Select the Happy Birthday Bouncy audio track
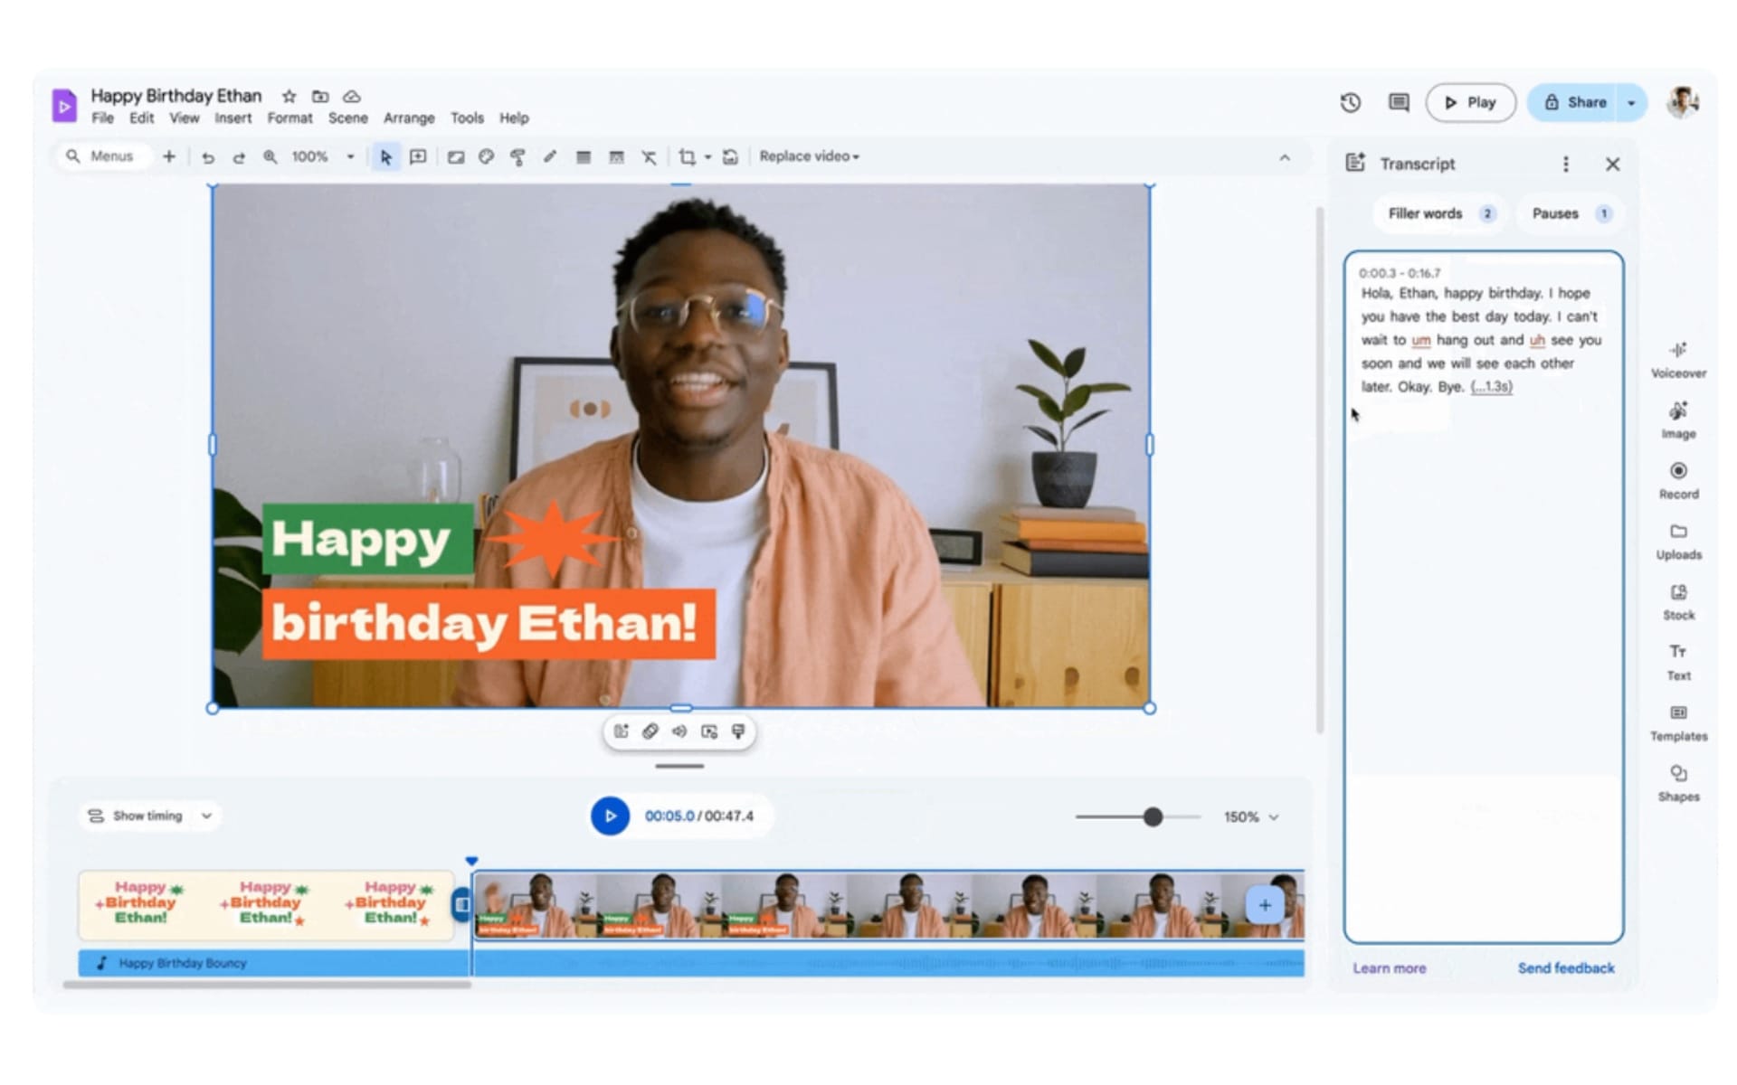The height and width of the screenshot is (1085, 1737). 183,962
